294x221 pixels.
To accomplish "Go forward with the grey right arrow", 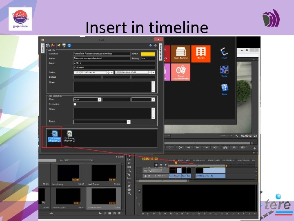I will [155, 45].
